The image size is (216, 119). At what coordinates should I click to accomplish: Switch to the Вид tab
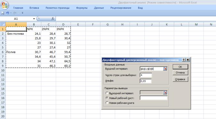pyautogui.click(x=140, y=8)
